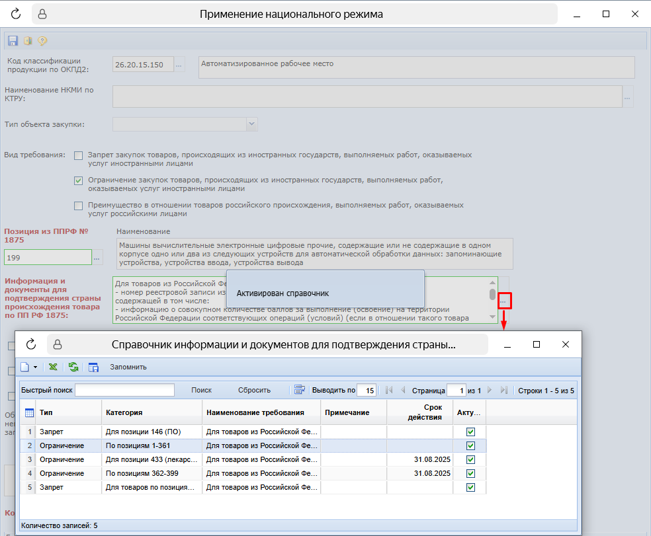Image resolution: width=651 pixels, height=536 pixels.
Task: Reload the reference window via its title bar icon
Action: (31, 344)
